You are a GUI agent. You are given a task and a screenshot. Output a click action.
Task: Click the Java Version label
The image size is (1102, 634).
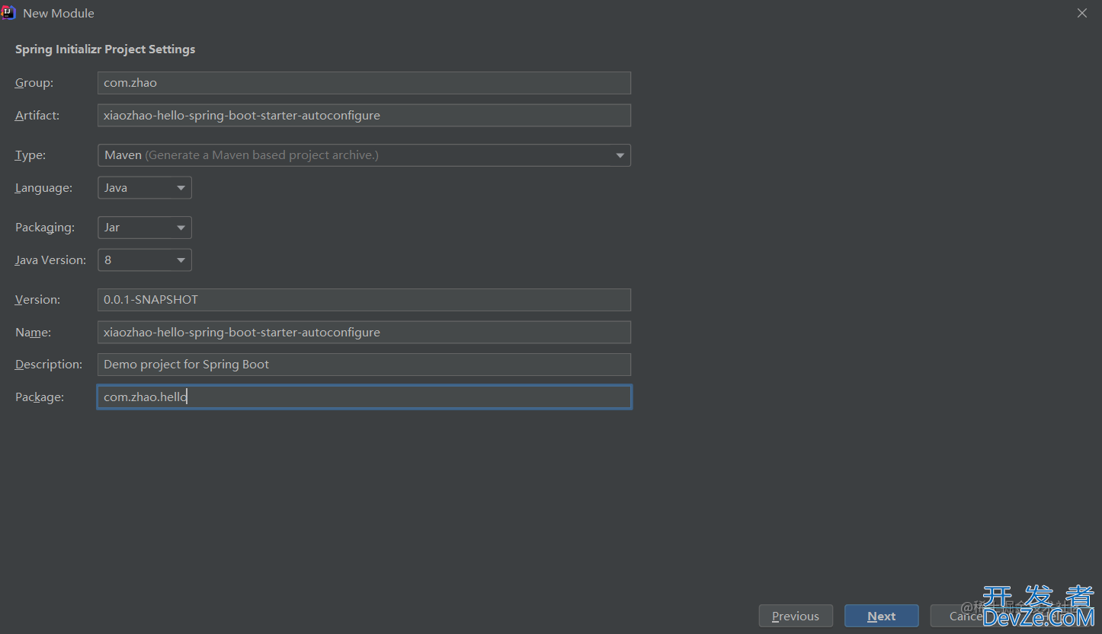click(51, 260)
